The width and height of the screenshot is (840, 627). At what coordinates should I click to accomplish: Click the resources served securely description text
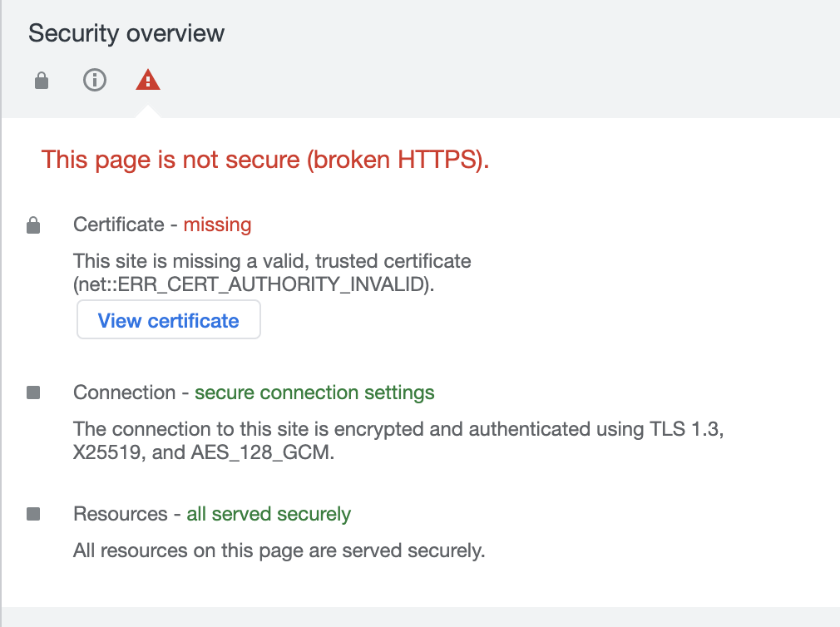tap(279, 550)
